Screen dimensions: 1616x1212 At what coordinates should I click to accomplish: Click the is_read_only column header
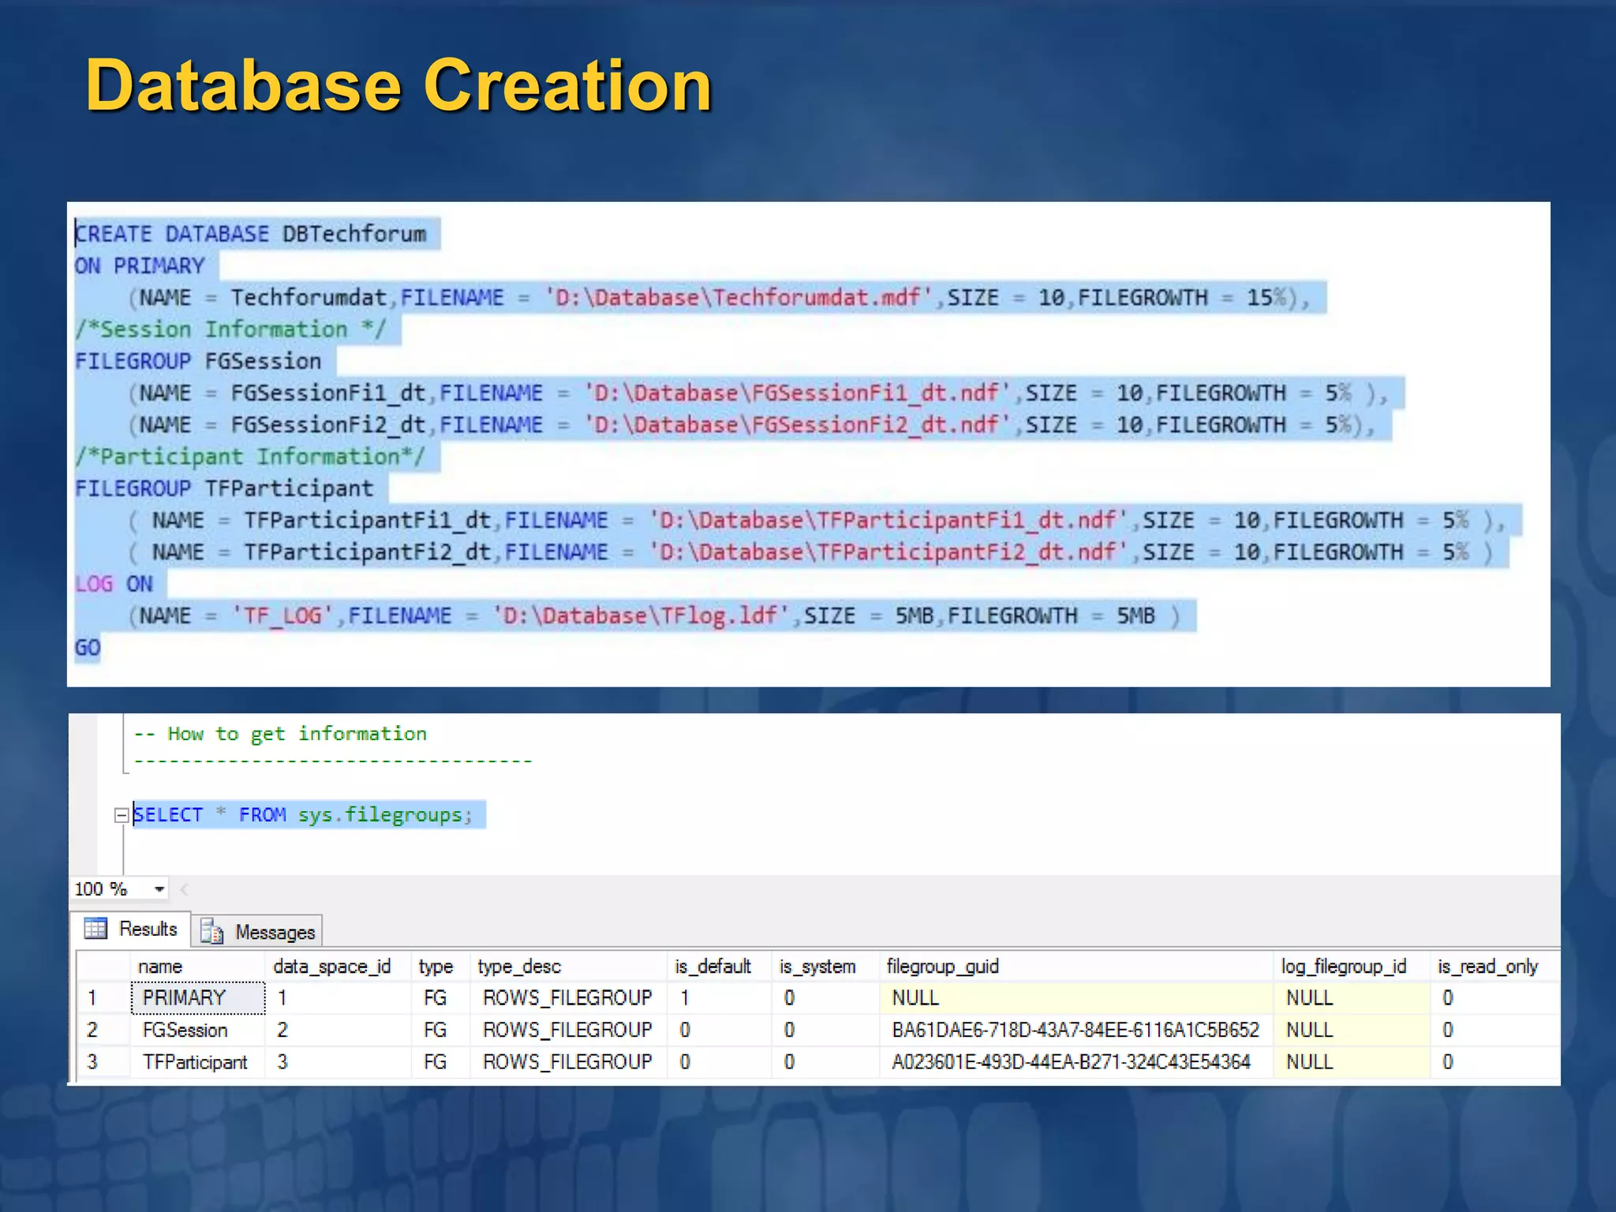tap(1494, 967)
